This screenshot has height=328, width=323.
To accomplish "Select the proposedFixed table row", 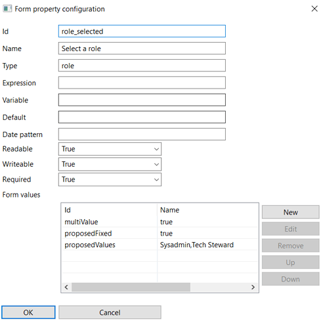I will [x=160, y=234].
